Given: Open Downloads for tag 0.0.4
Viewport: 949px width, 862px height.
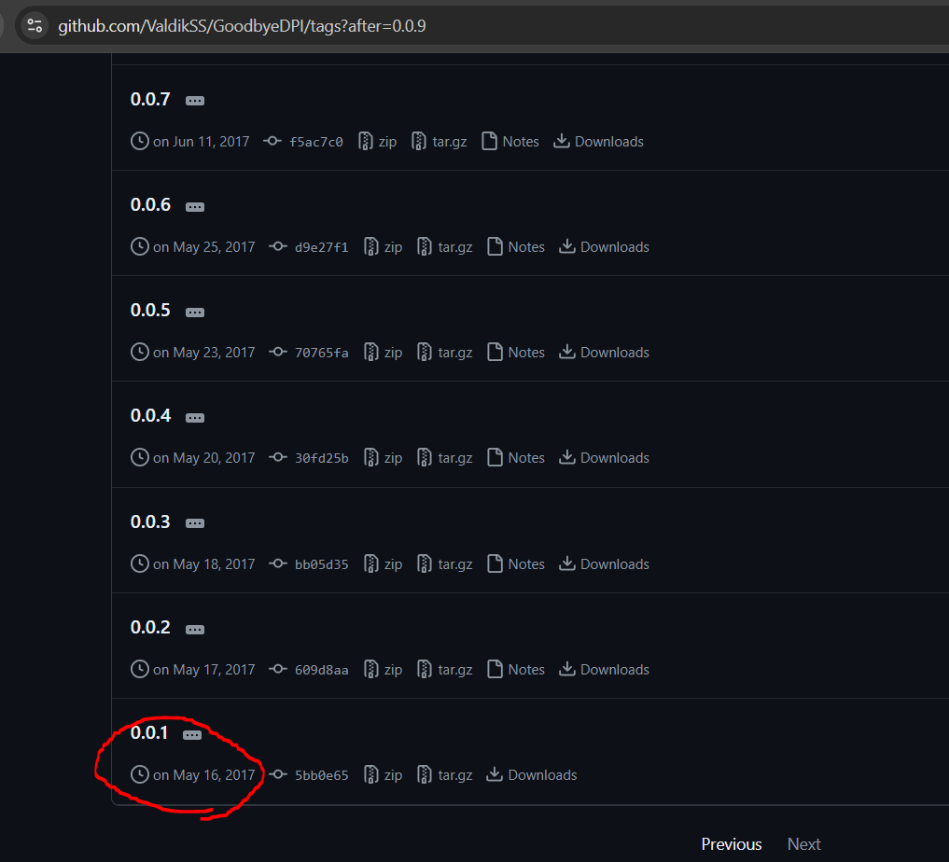Looking at the screenshot, I should point(604,458).
